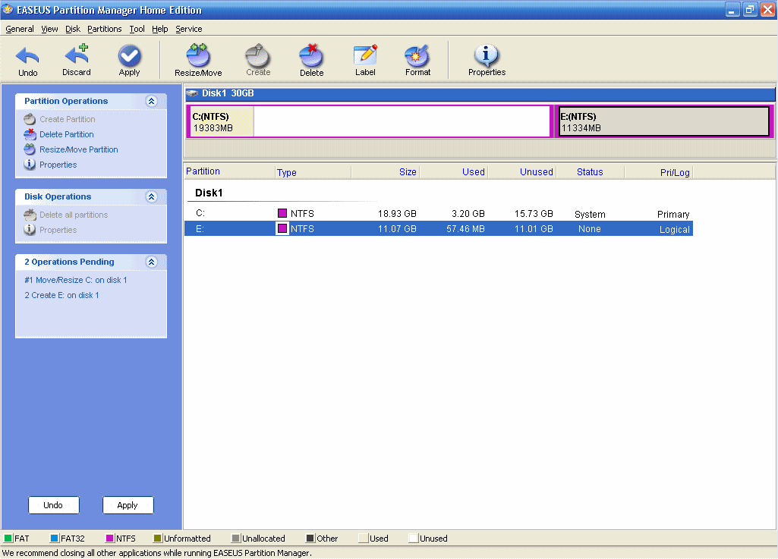This screenshot has width=778, height=559.
Task: Click the Unformatted legend color swatch
Action: 158,539
